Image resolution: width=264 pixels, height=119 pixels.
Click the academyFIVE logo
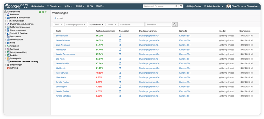pos(16,6)
